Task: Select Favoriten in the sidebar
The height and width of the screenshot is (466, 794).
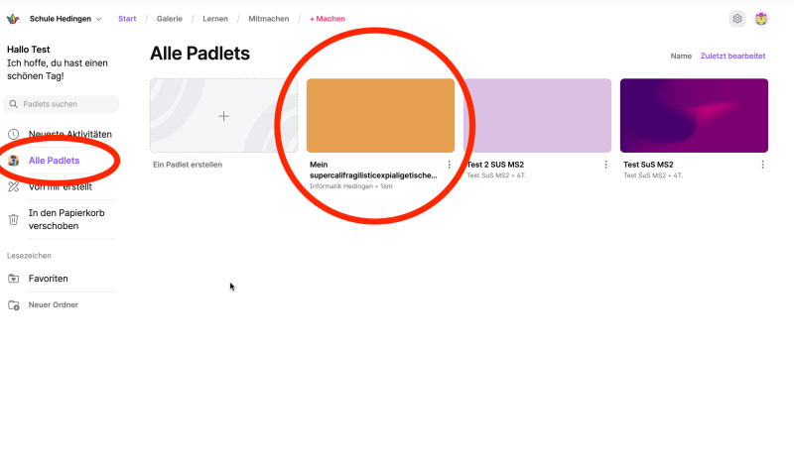Action: [48, 279]
